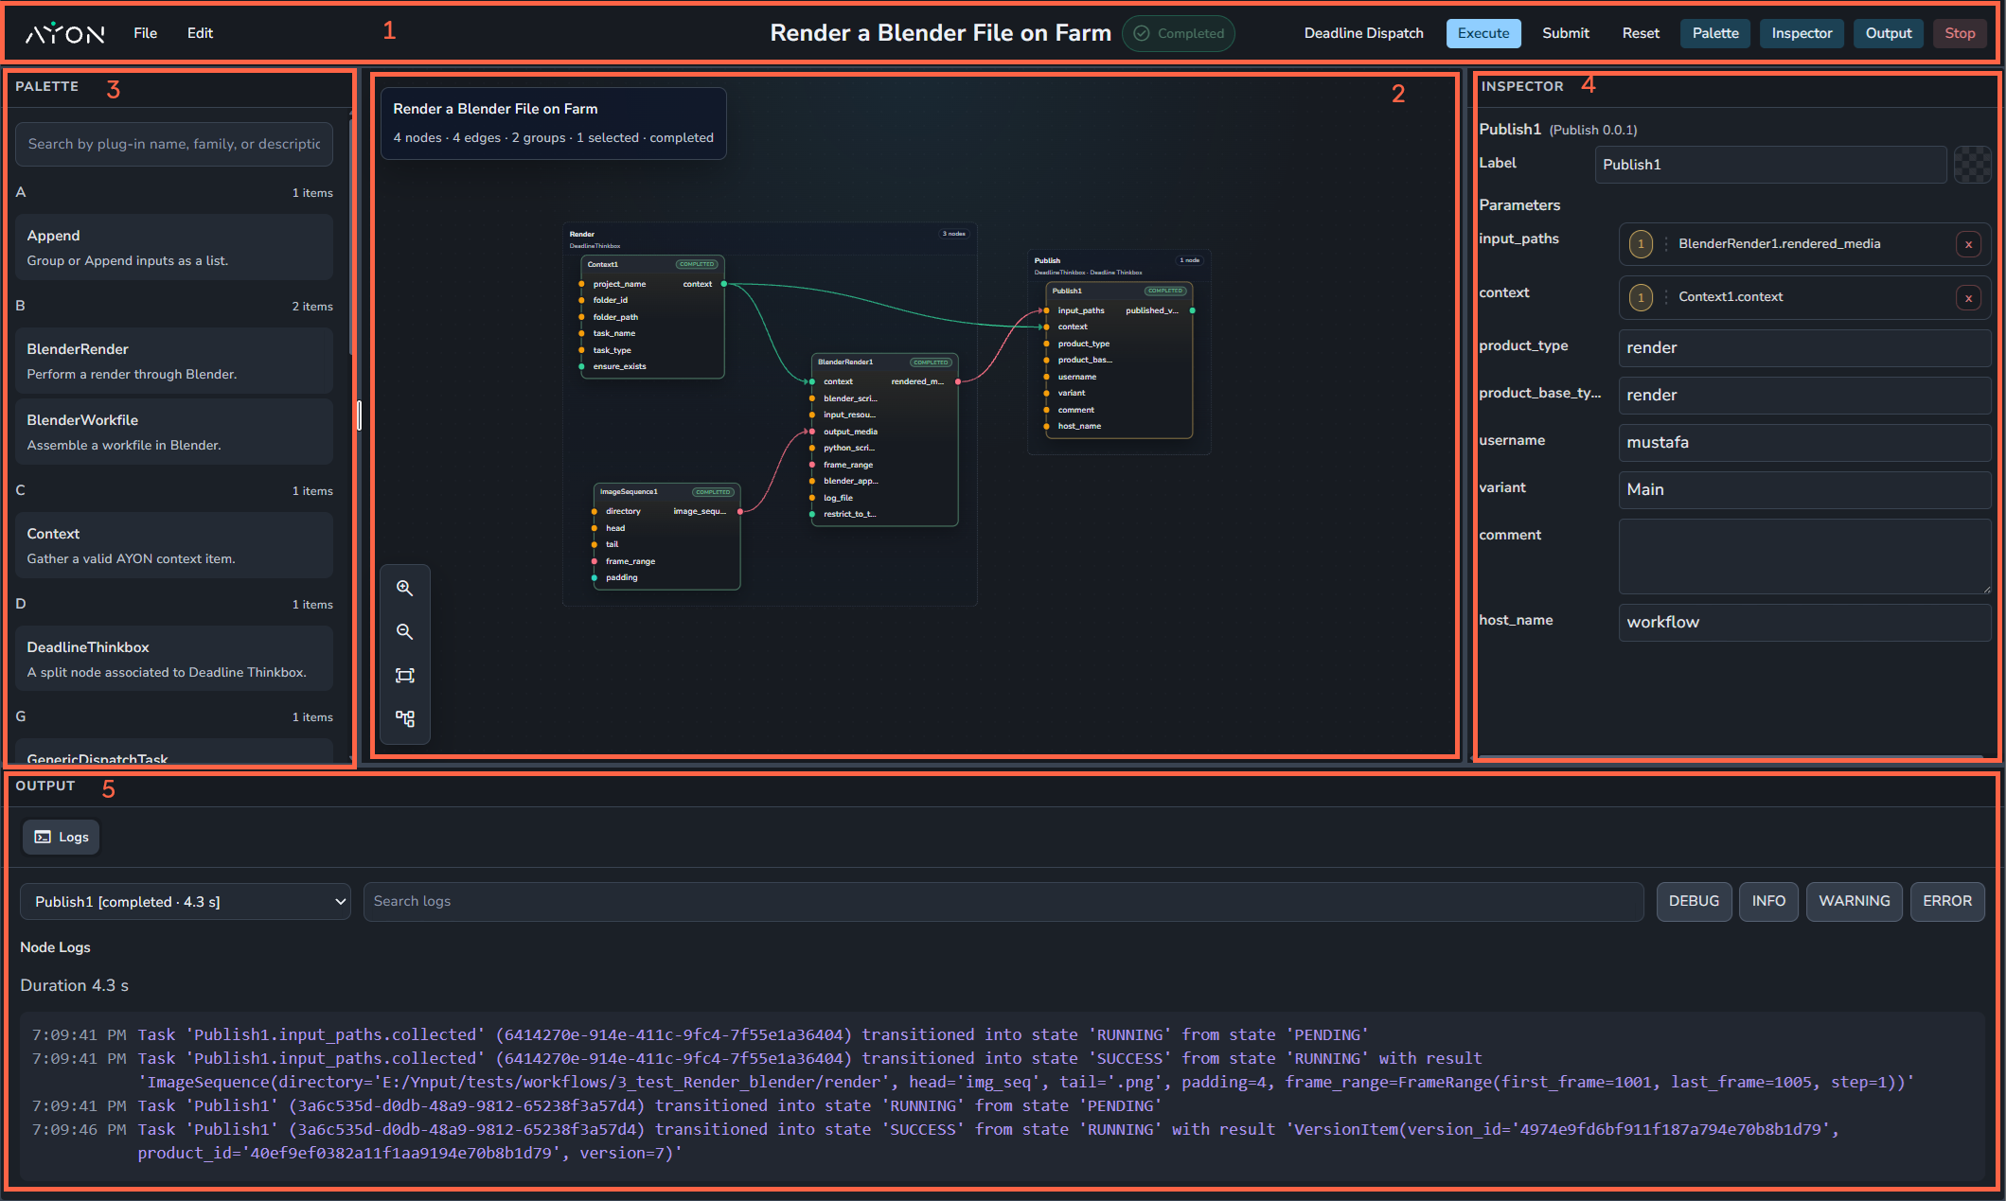Screen dimensions: 2006x1201
Task: Toggle the Inspector panel visibility
Action: point(1802,33)
